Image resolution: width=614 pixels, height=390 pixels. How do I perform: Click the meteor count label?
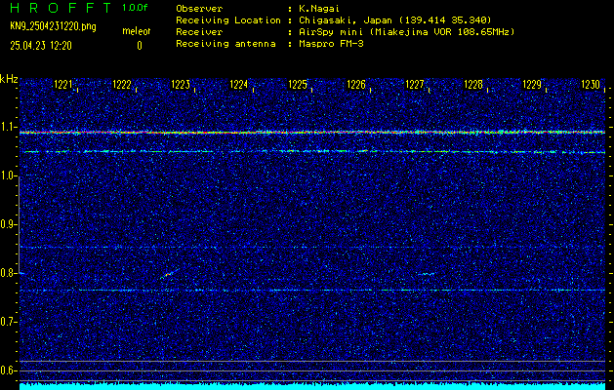(x=137, y=31)
